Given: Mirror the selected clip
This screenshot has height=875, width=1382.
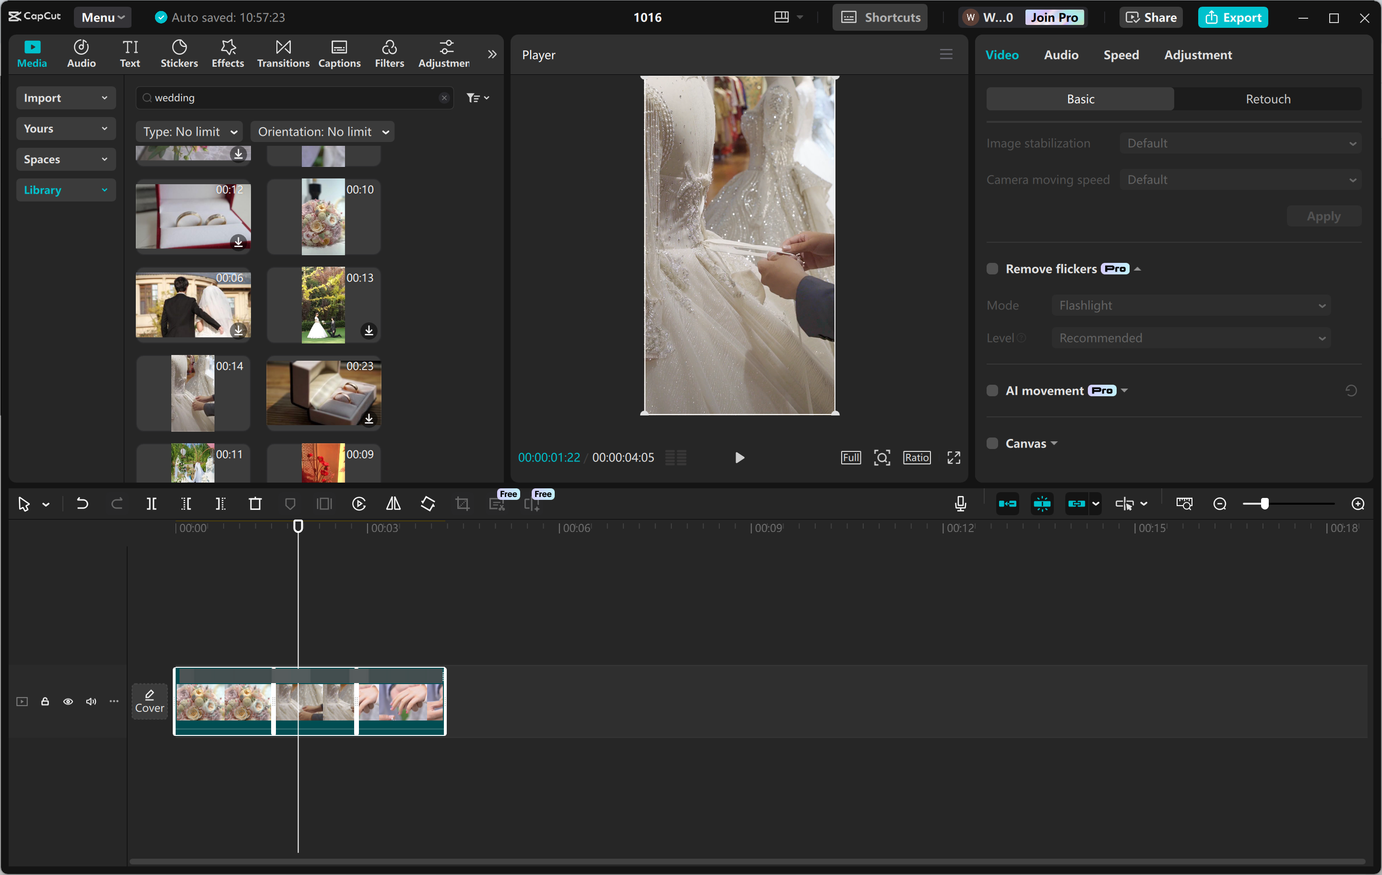Looking at the screenshot, I should click(x=393, y=504).
